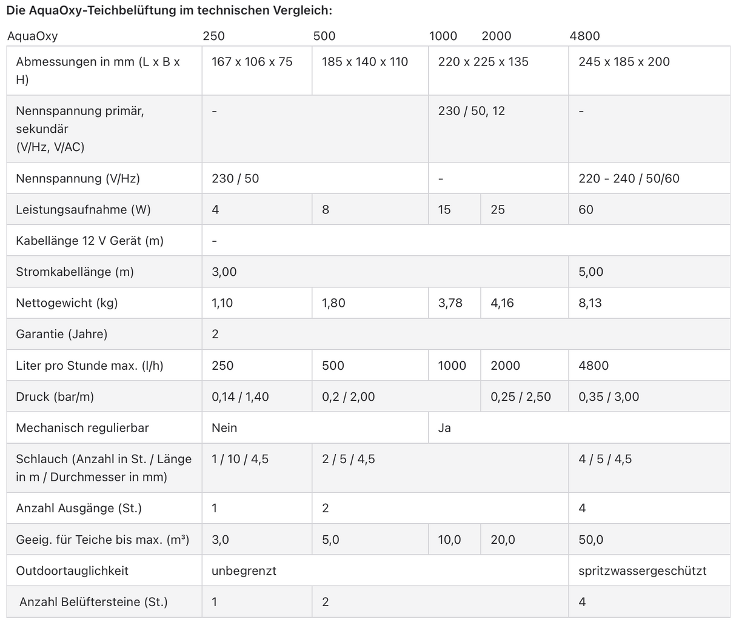Click the Garantie (Jahre) row label
Screen dimensions: 736x625
tap(61, 334)
